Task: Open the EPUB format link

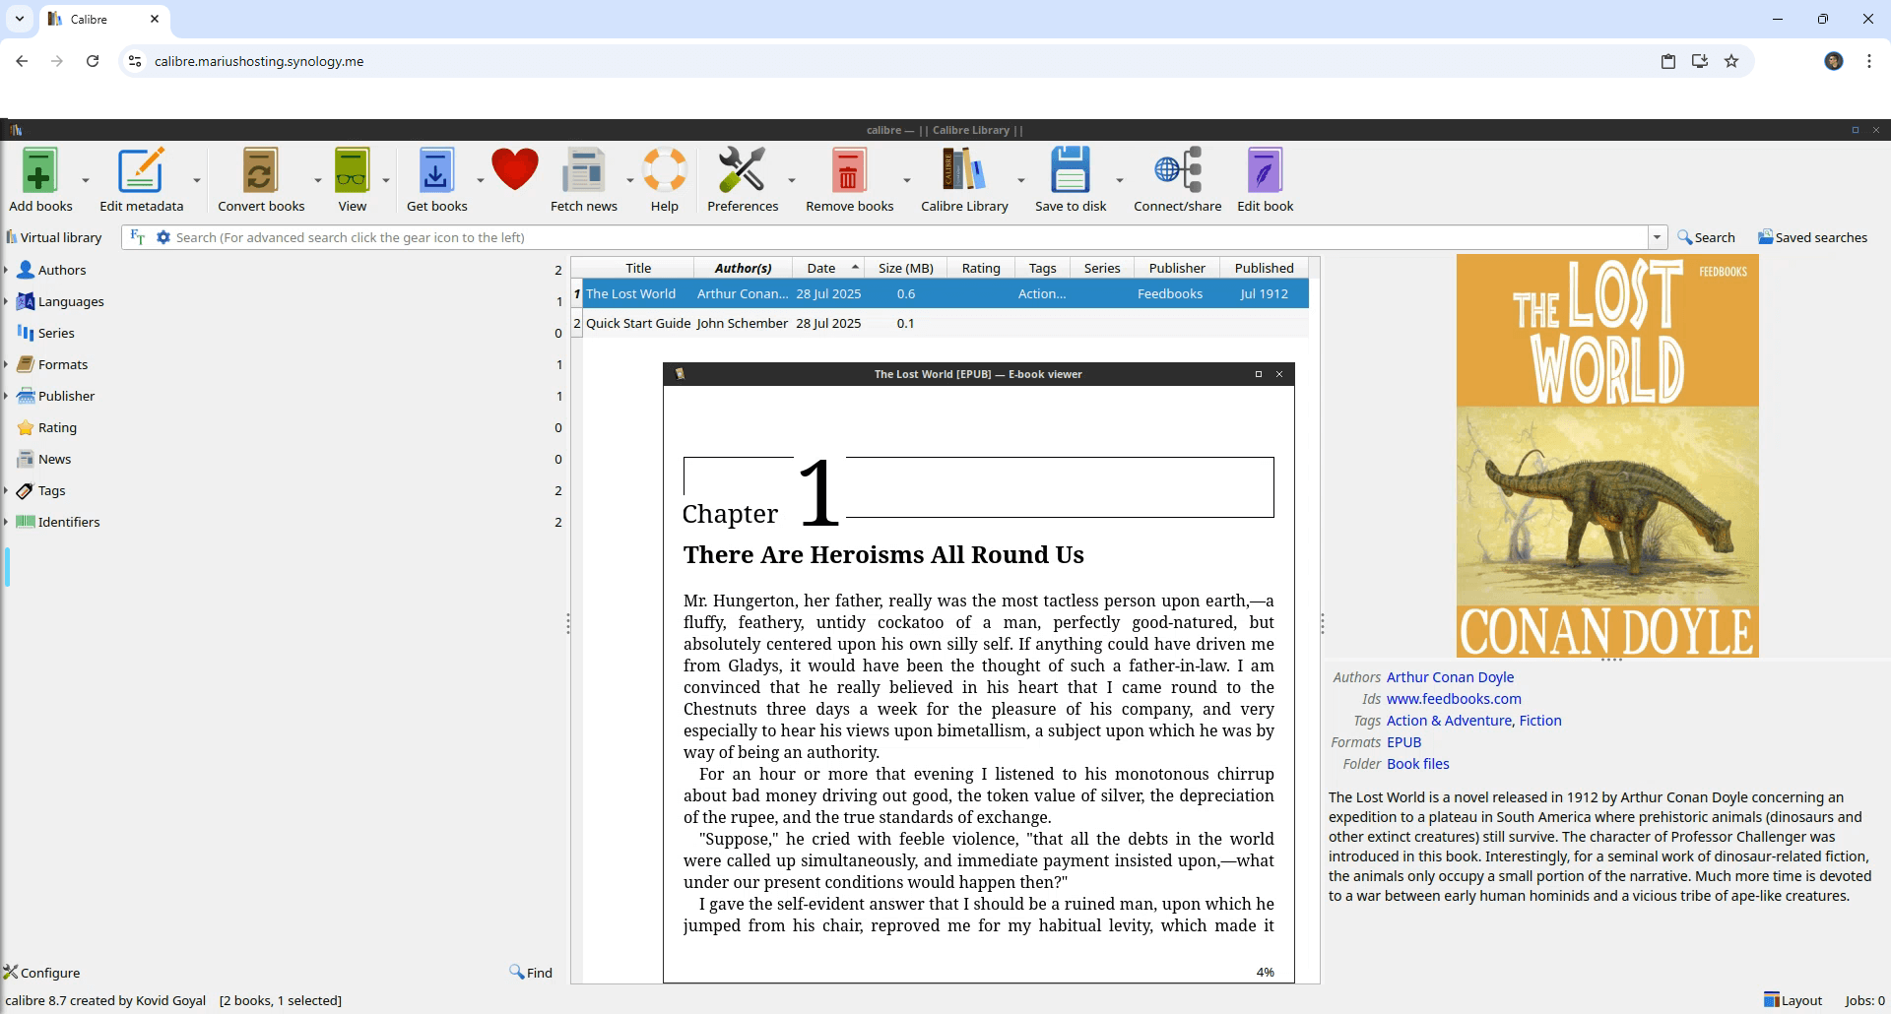Action: (1403, 742)
